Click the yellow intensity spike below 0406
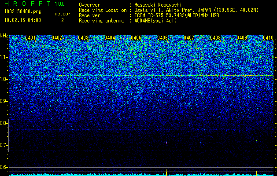The width and height of the screenshot is (277, 176). (x=166, y=172)
